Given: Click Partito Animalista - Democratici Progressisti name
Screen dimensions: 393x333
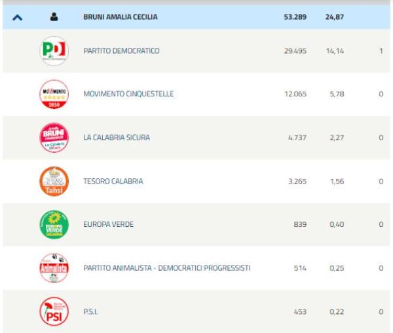Looking at the screenshot, I should click(x=166, y=267).
